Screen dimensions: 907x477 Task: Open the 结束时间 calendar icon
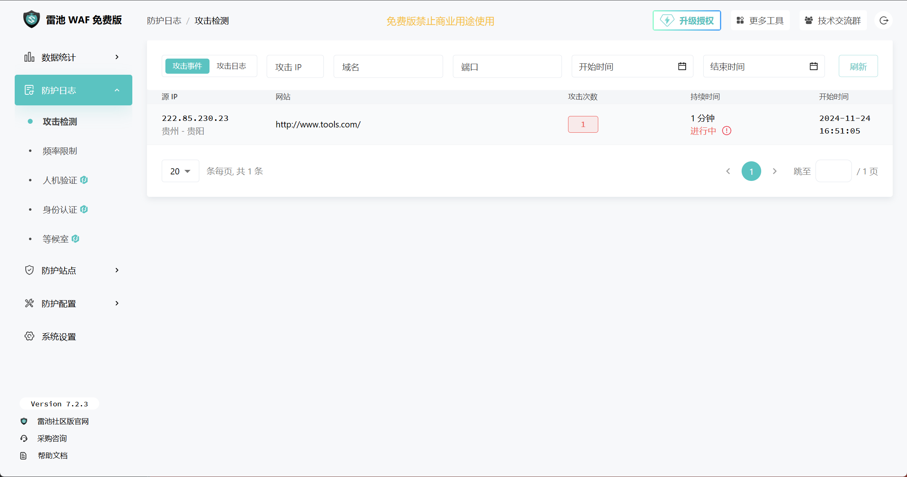coord(813,66)
